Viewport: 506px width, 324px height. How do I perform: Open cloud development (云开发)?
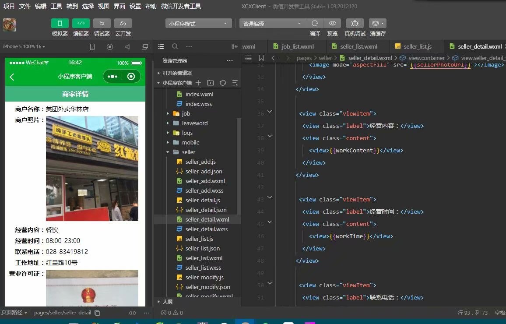point(123,23)
